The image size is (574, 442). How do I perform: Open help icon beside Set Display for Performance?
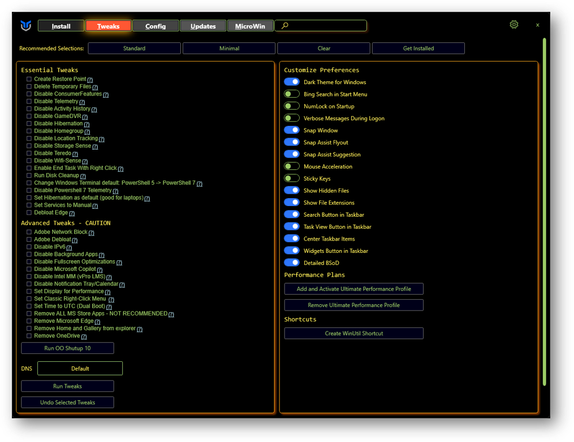click(x=107, y=292)
